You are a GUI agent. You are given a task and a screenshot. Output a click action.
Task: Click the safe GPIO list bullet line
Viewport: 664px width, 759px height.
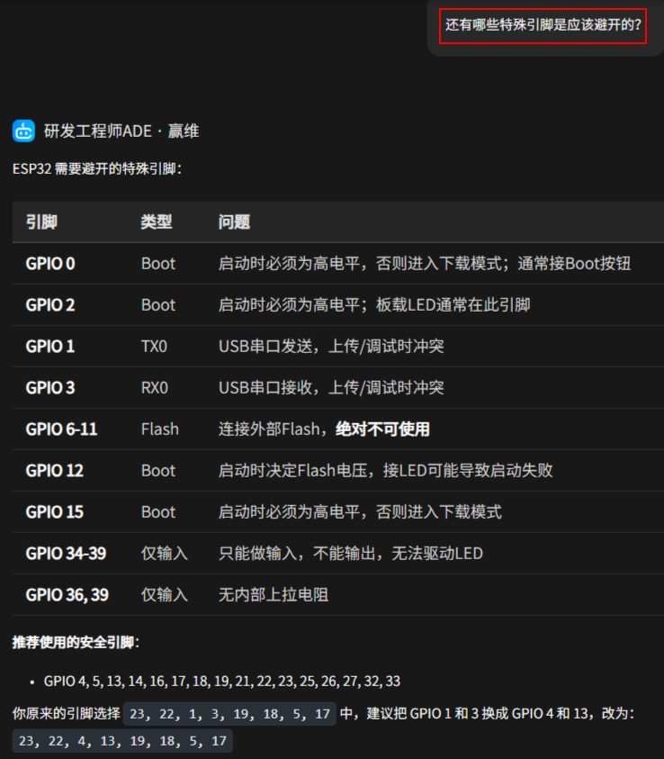222,682
